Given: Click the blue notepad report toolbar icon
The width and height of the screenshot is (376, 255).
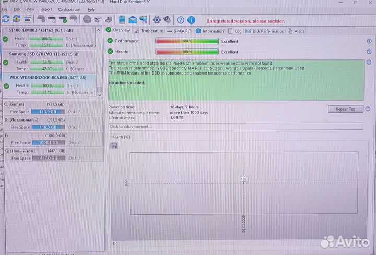Looking at the screenshot, I should (122, 20).
